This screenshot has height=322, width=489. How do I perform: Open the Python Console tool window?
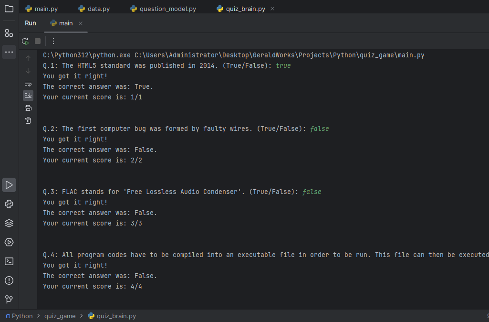(x=9, y=204)
